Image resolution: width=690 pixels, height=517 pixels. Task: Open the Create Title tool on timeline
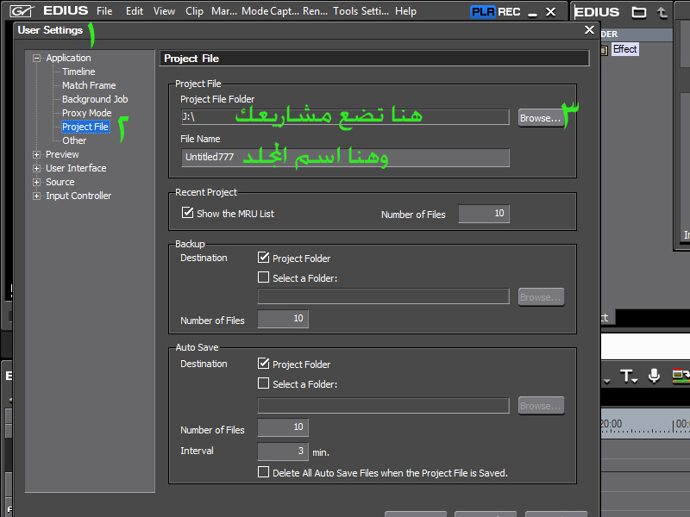coord(626,376)
